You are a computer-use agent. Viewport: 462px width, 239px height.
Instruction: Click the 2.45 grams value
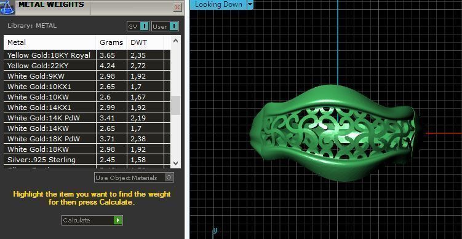coord(107,160)
